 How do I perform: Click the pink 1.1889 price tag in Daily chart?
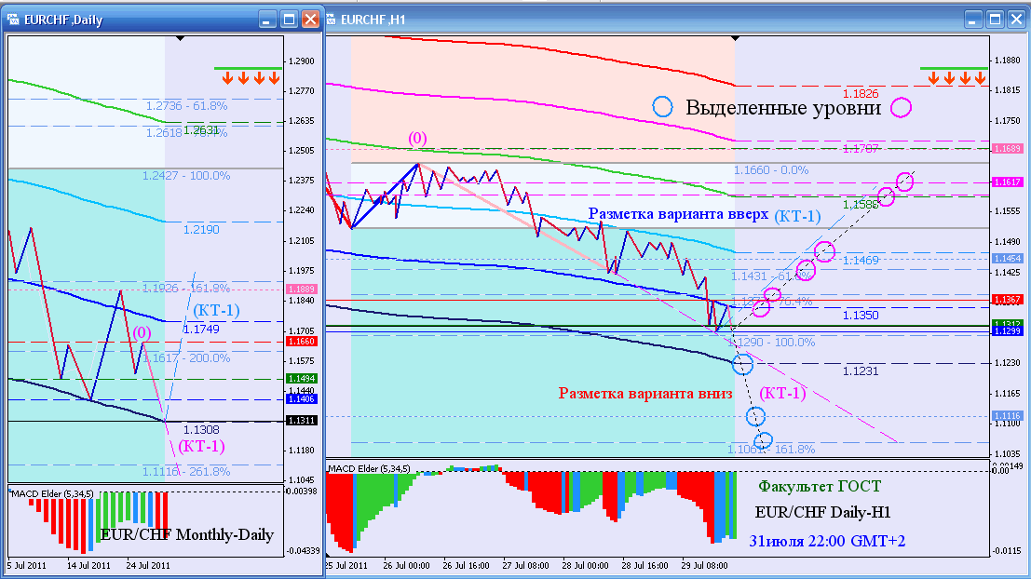pyautogui.click(x=302, y=289)
